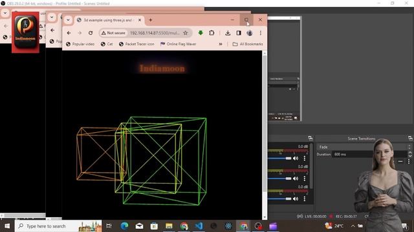This screenshot has width=414, height=232.
Task: Open options menu of second mixer channel
Action: point(305,179)
